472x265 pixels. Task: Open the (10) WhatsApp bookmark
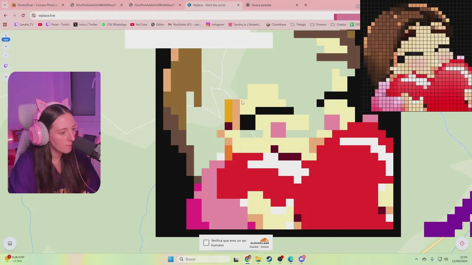(114, 25)
